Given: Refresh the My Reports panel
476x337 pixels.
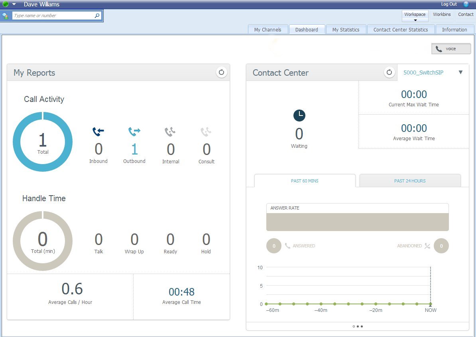Looking at the screenshot, I should tap(221, 72).
